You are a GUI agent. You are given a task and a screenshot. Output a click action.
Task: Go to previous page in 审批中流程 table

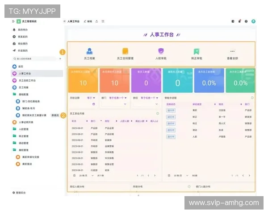point(243,175)
